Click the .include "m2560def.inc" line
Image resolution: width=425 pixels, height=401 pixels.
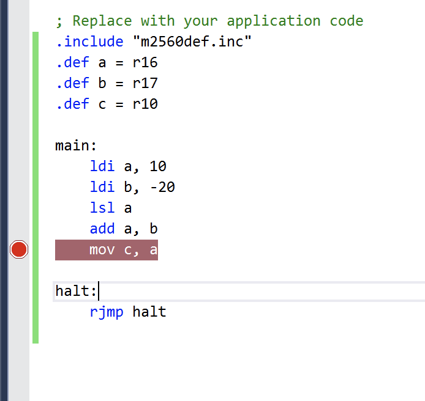(x=154, y=42)
